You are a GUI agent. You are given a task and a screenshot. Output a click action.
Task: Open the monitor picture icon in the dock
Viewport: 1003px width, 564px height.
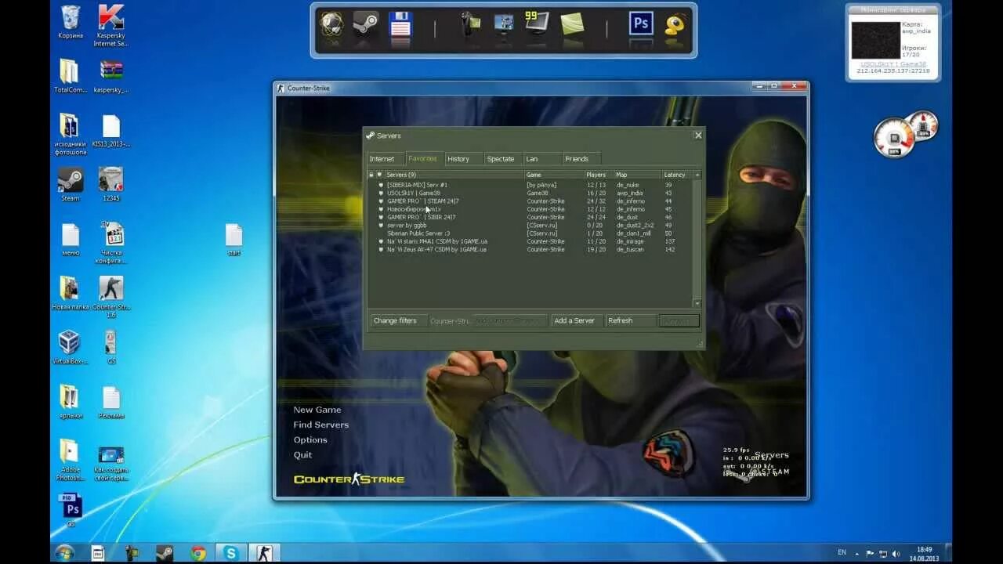point(504,24)
